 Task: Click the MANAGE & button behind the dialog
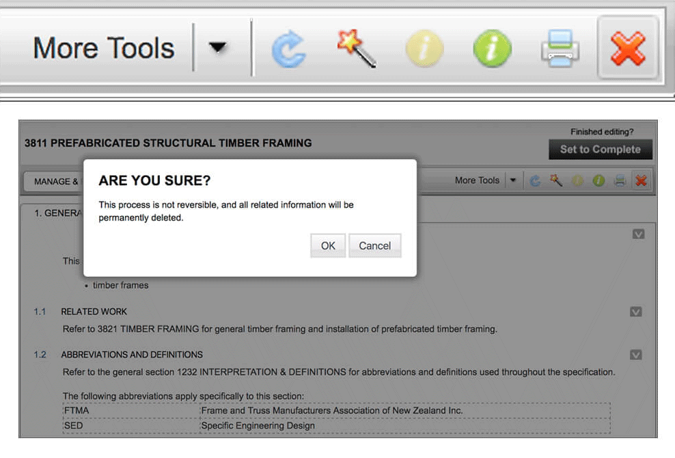pyautogui.click(x=52, y=181)
